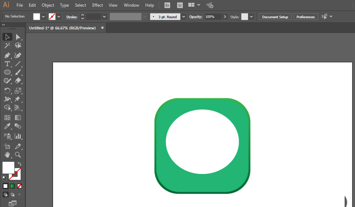Activate the Hand tool

[x=7, y=155]
